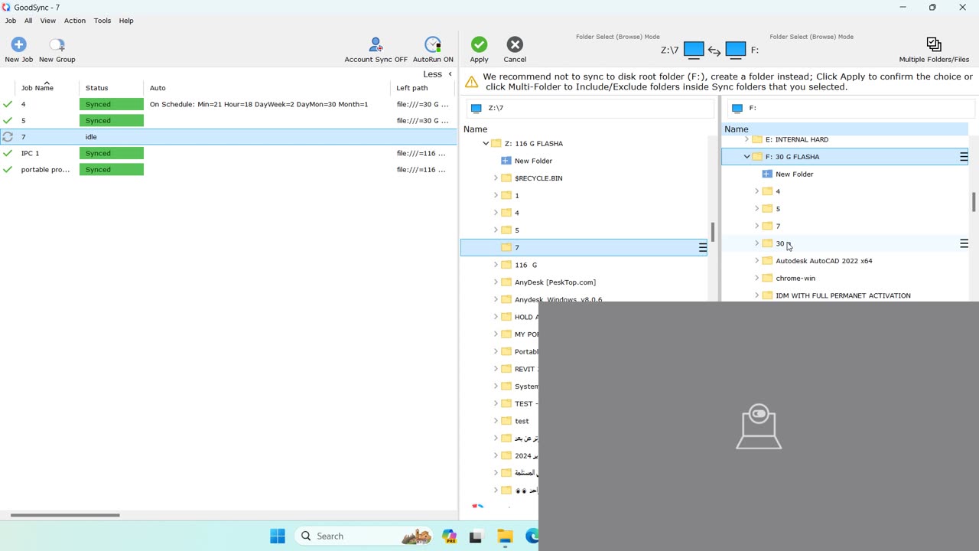The height and width of the screenshot is (551, 979).
Task: Click right pane vertical scrollbar thumb
Action: [x=974, y=203]
